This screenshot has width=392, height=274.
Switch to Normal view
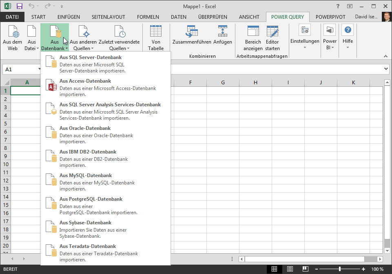pos(274,269)
